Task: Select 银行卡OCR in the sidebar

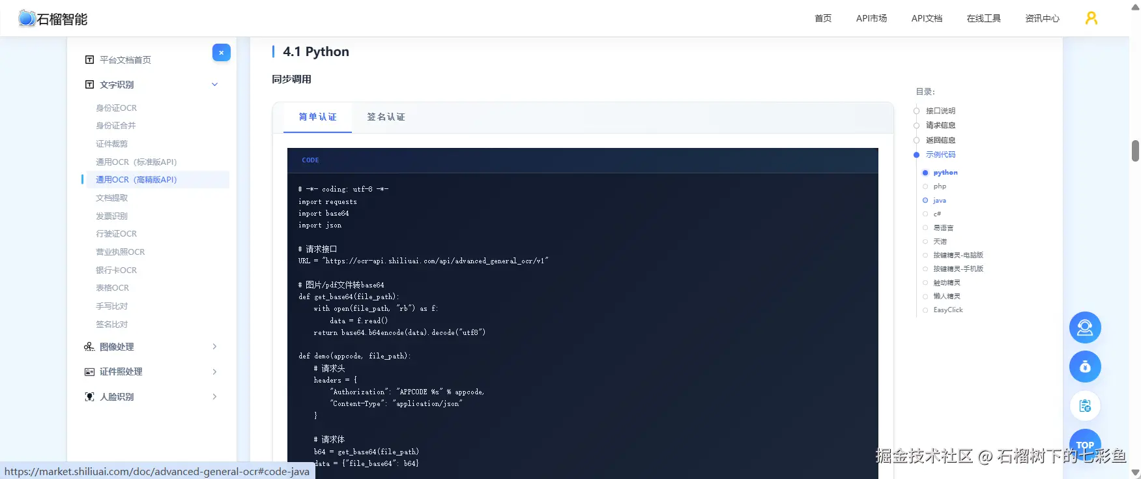Action: (117, 270)
